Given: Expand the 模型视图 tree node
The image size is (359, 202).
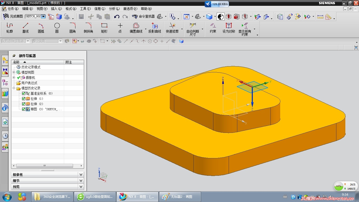Looking at the screenshot, I should pyautogui.click(x=14, y=72).
